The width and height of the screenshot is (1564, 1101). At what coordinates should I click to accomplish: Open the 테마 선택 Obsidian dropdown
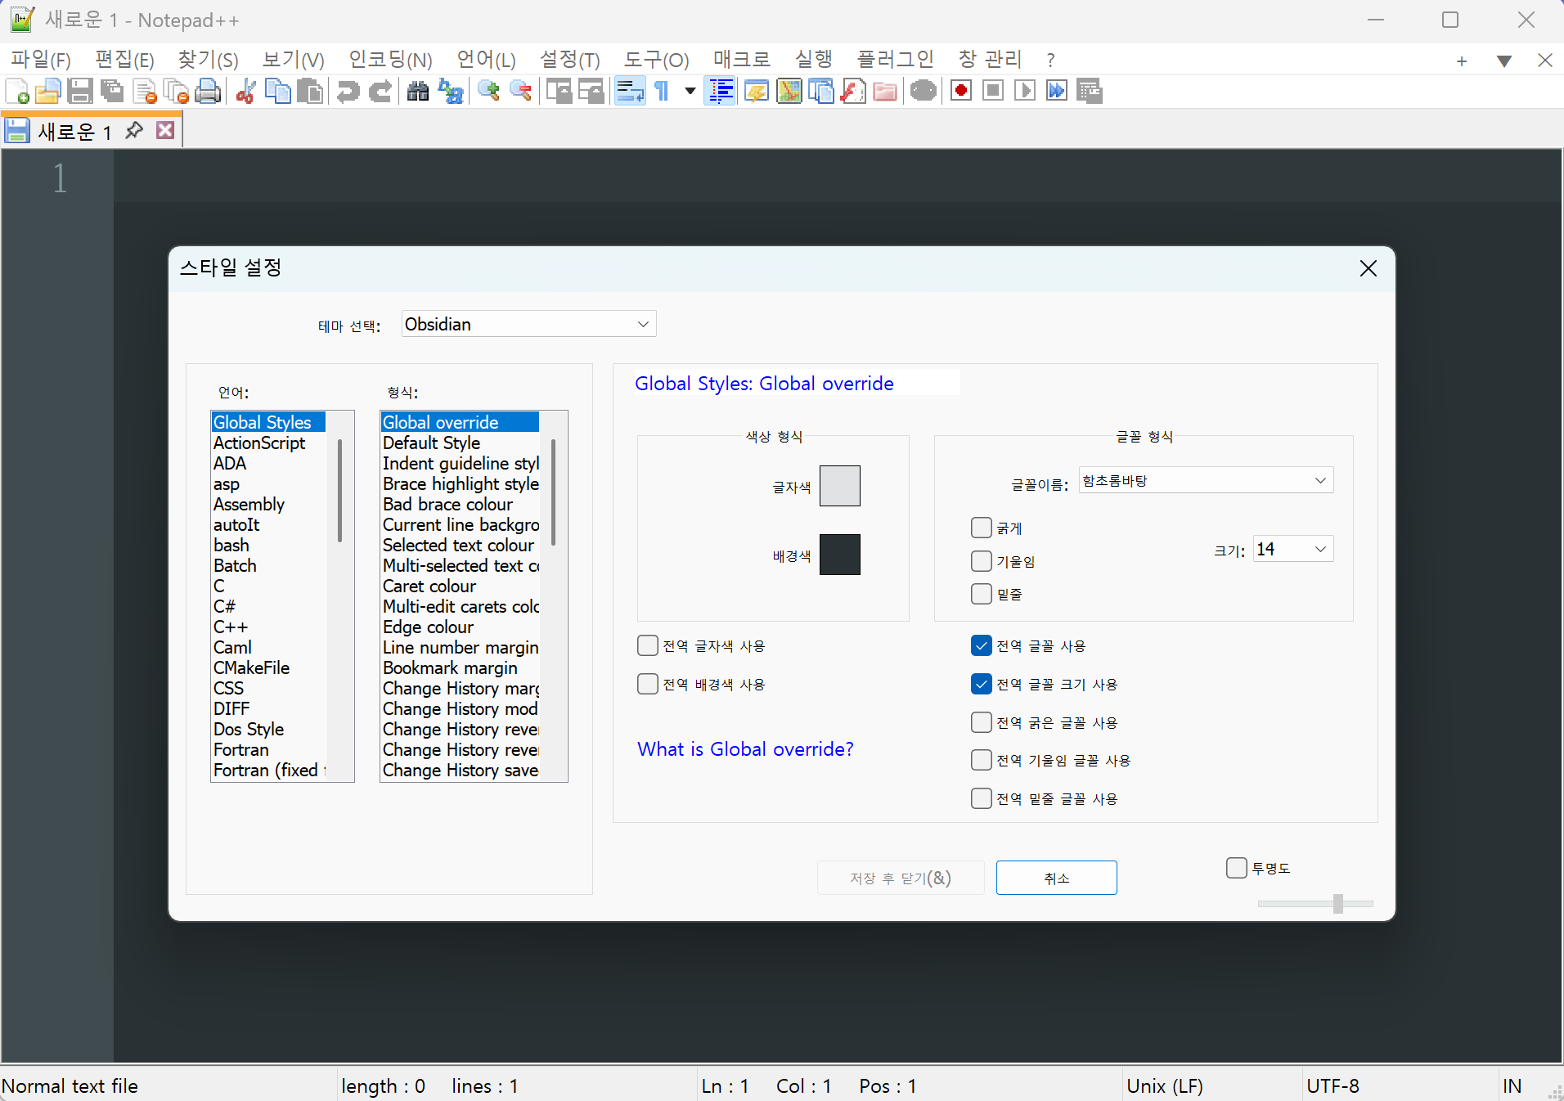(x=528, y=325)
